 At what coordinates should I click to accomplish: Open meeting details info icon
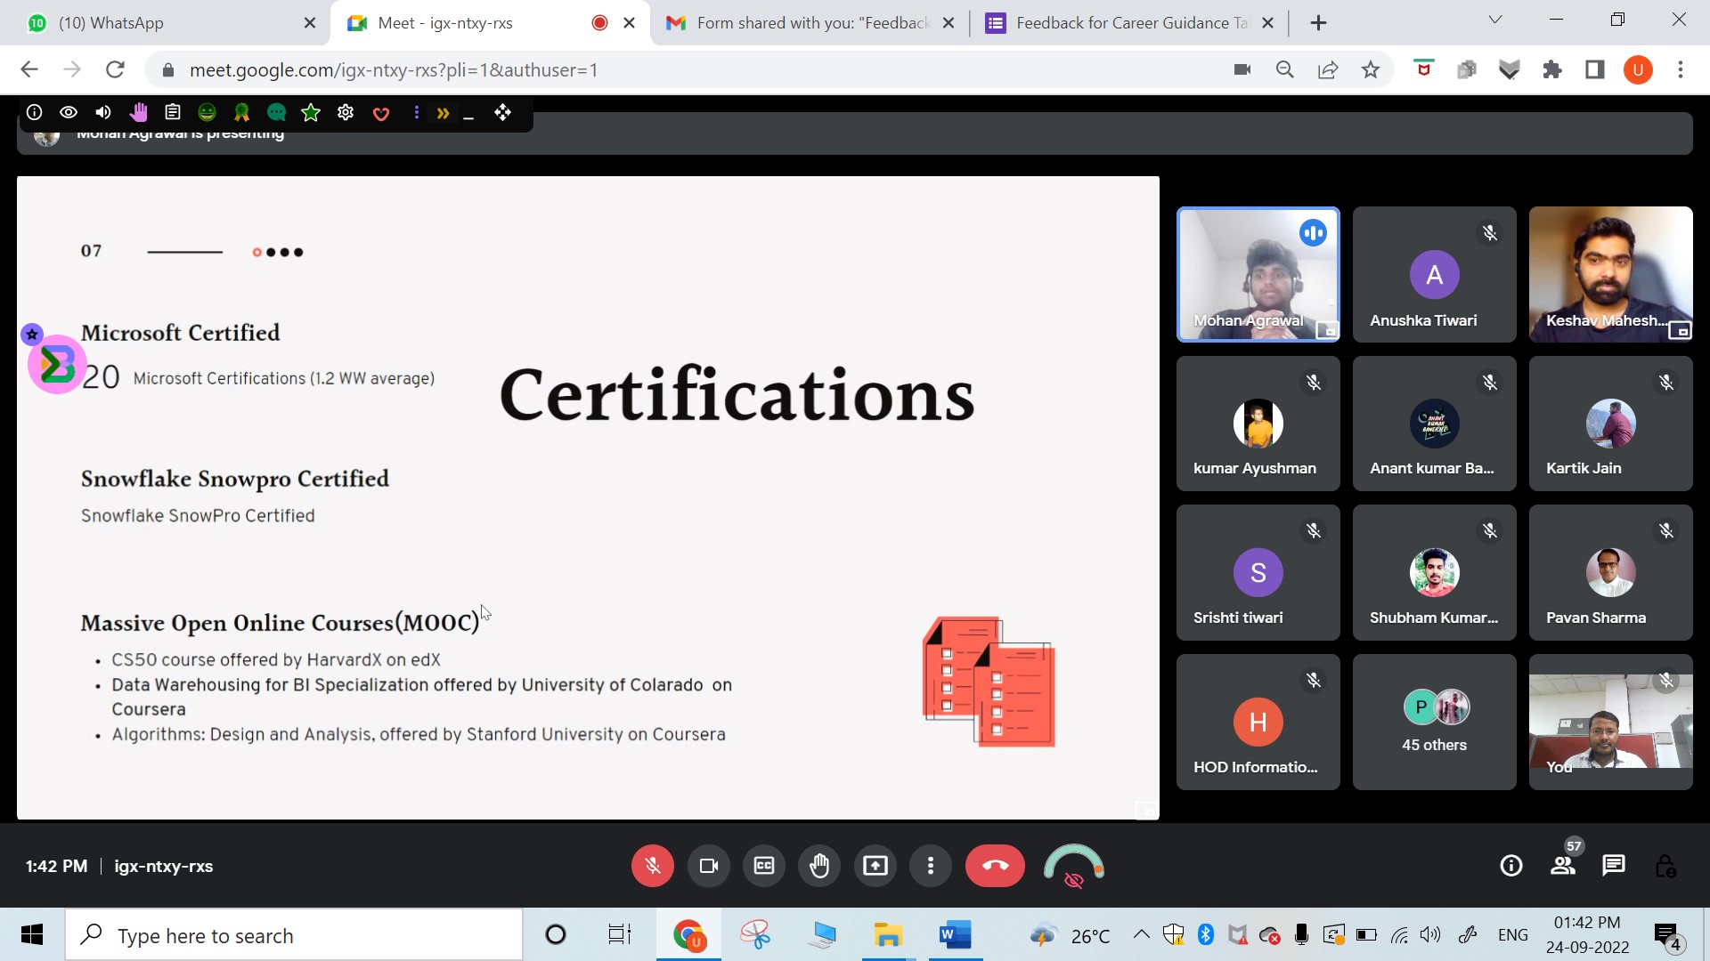1511,866
